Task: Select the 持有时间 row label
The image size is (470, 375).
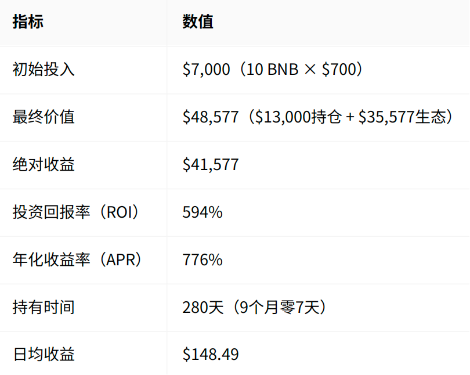Action: tap(44, 307)
